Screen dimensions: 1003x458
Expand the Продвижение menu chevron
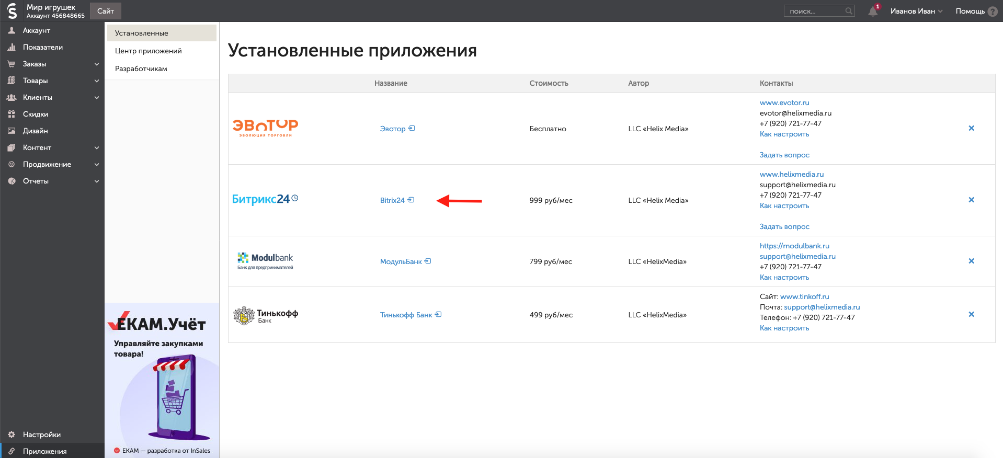(x=97, y=164)
